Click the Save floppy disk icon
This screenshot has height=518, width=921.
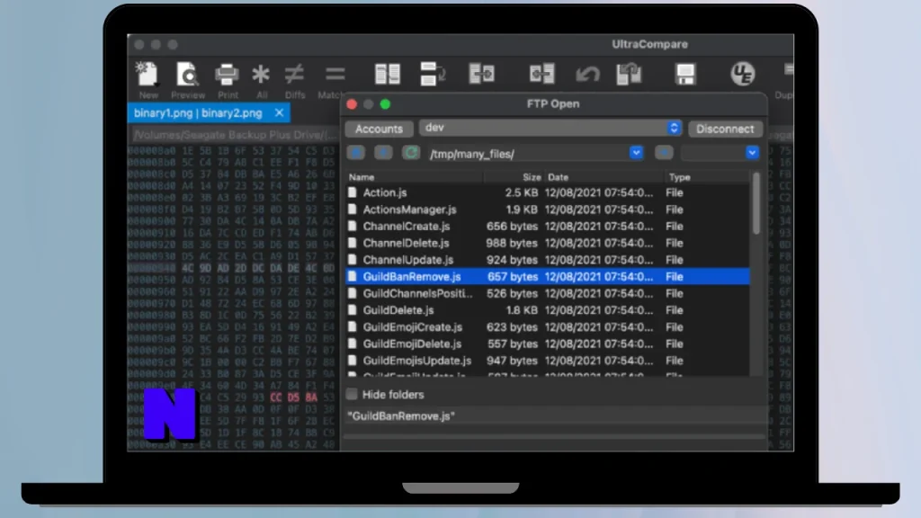pos(684,74)
